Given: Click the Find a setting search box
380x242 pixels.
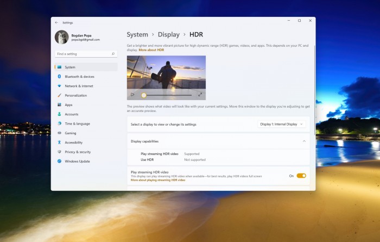Looking at the screenshot, I should 86,54.
